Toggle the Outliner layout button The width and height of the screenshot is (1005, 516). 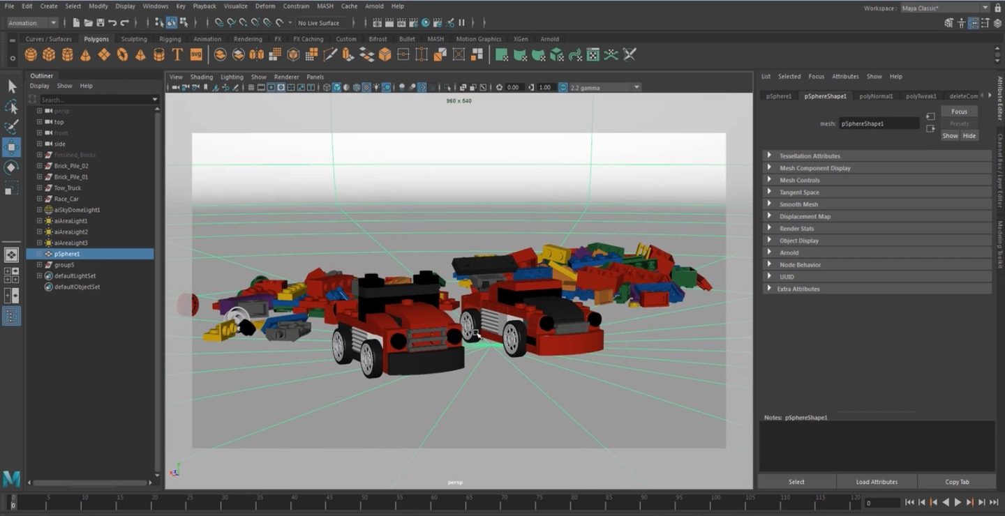11,317
